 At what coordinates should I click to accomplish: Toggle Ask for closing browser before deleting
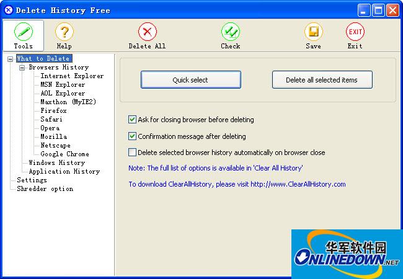point(132,120)
